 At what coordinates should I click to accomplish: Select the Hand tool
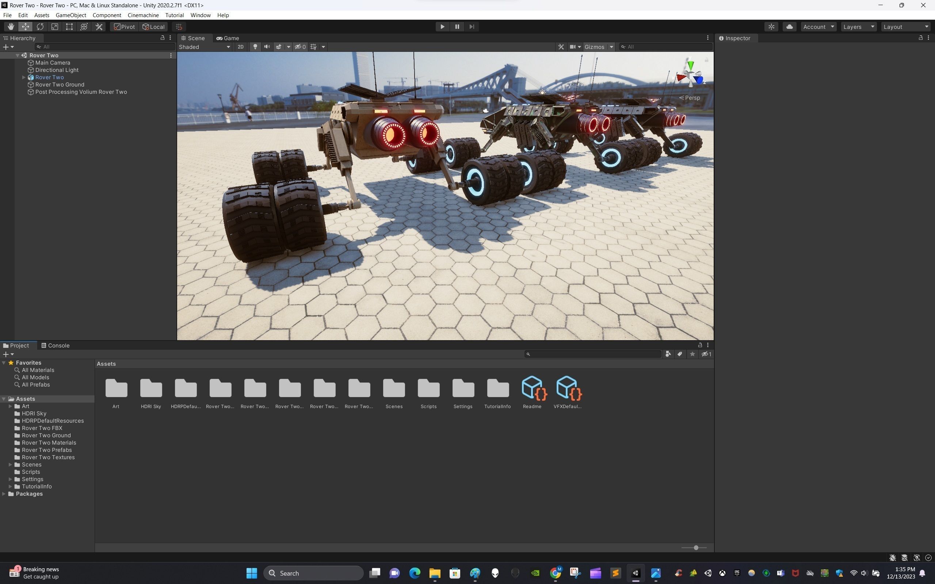click(x=11, y=27)
